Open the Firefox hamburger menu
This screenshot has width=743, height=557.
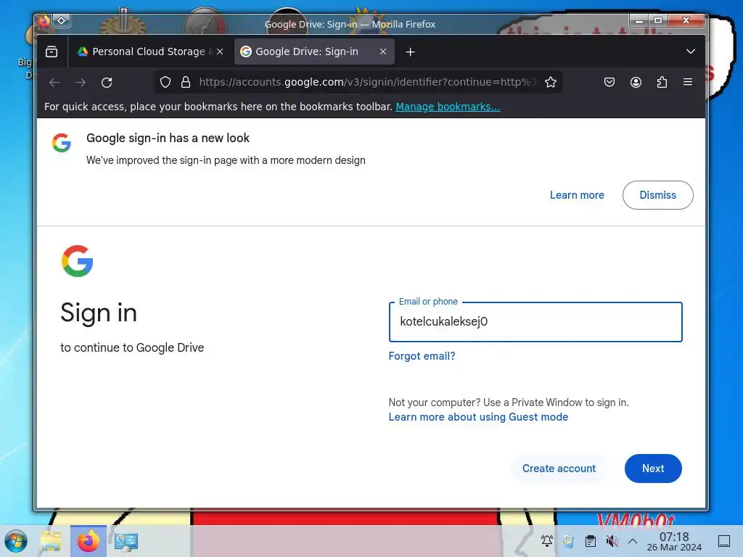click(688, 83)
